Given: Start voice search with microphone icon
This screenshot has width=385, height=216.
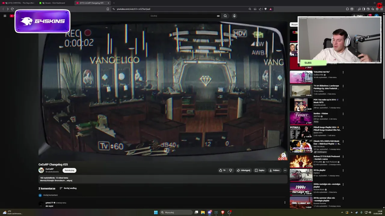Looking at the screenshot, I should point(234,16).
